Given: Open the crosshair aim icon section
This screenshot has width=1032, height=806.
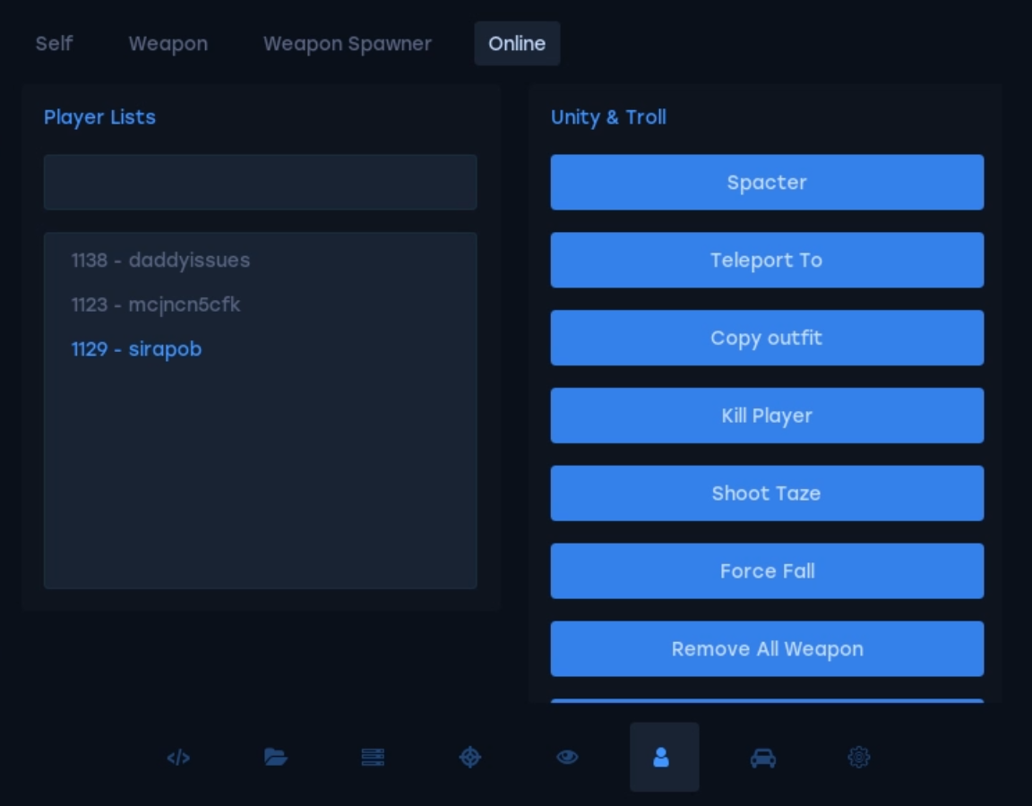Looking at the screenshot, I should [x=470, y=758].
